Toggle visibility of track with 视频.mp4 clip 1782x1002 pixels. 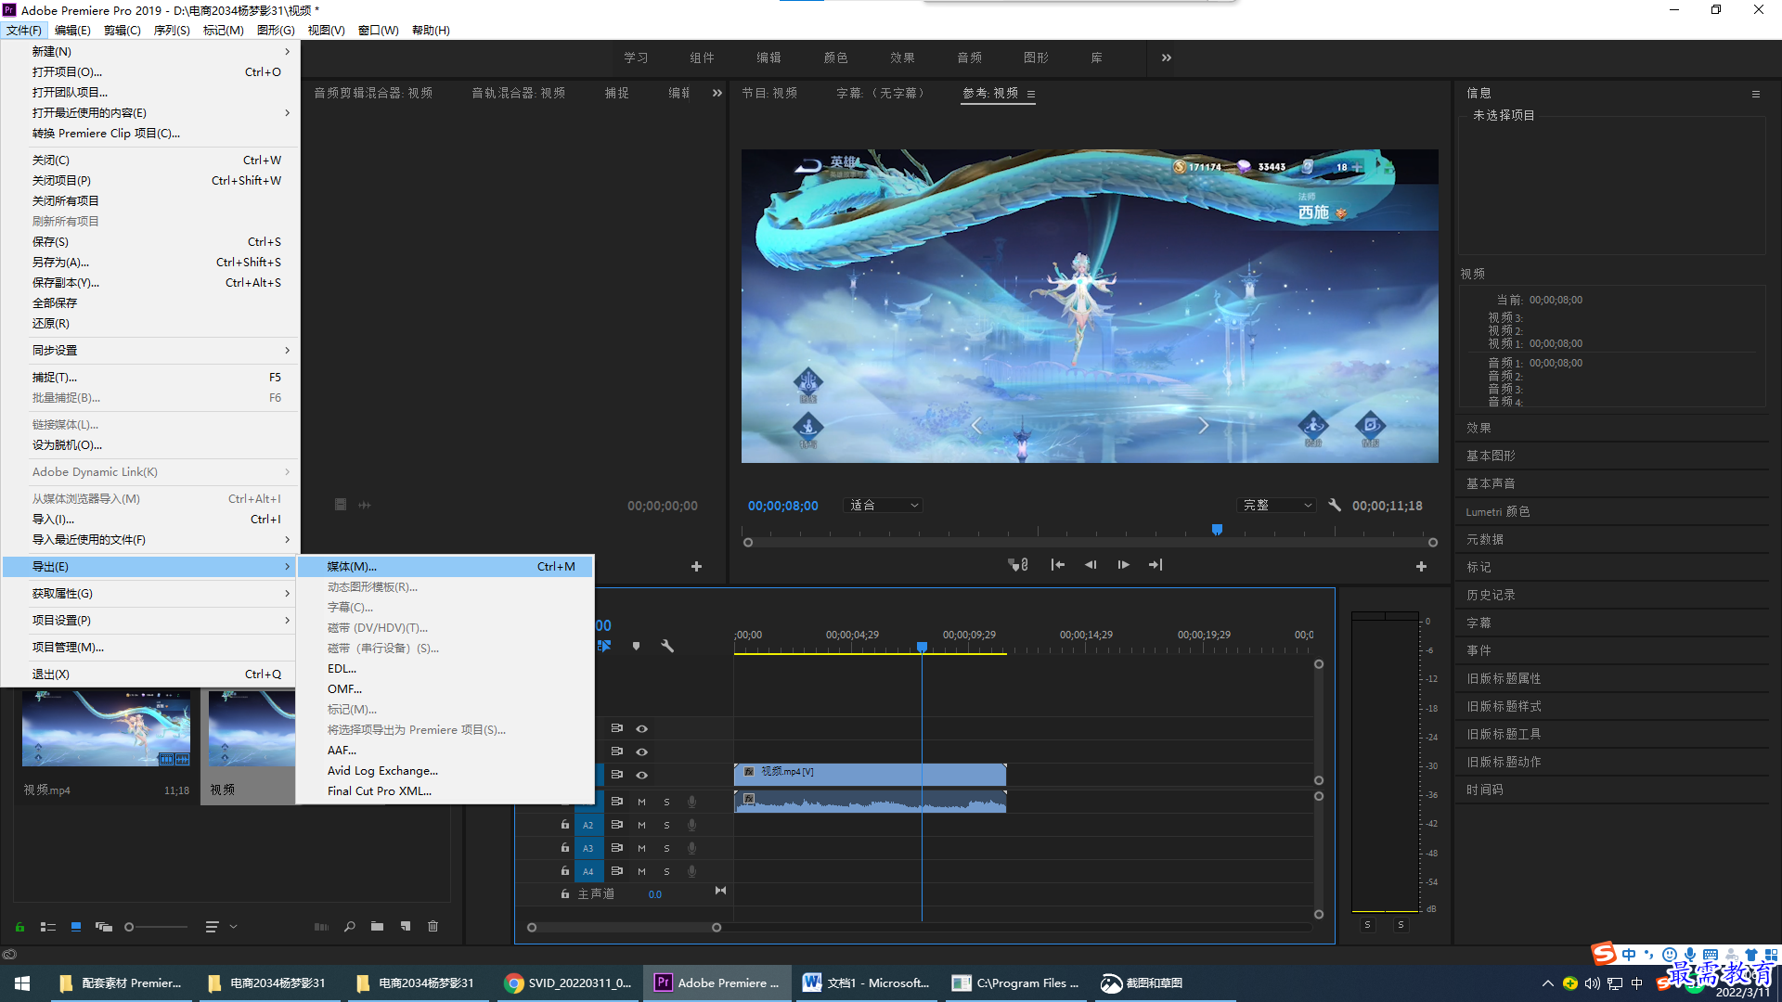(641, 775)
